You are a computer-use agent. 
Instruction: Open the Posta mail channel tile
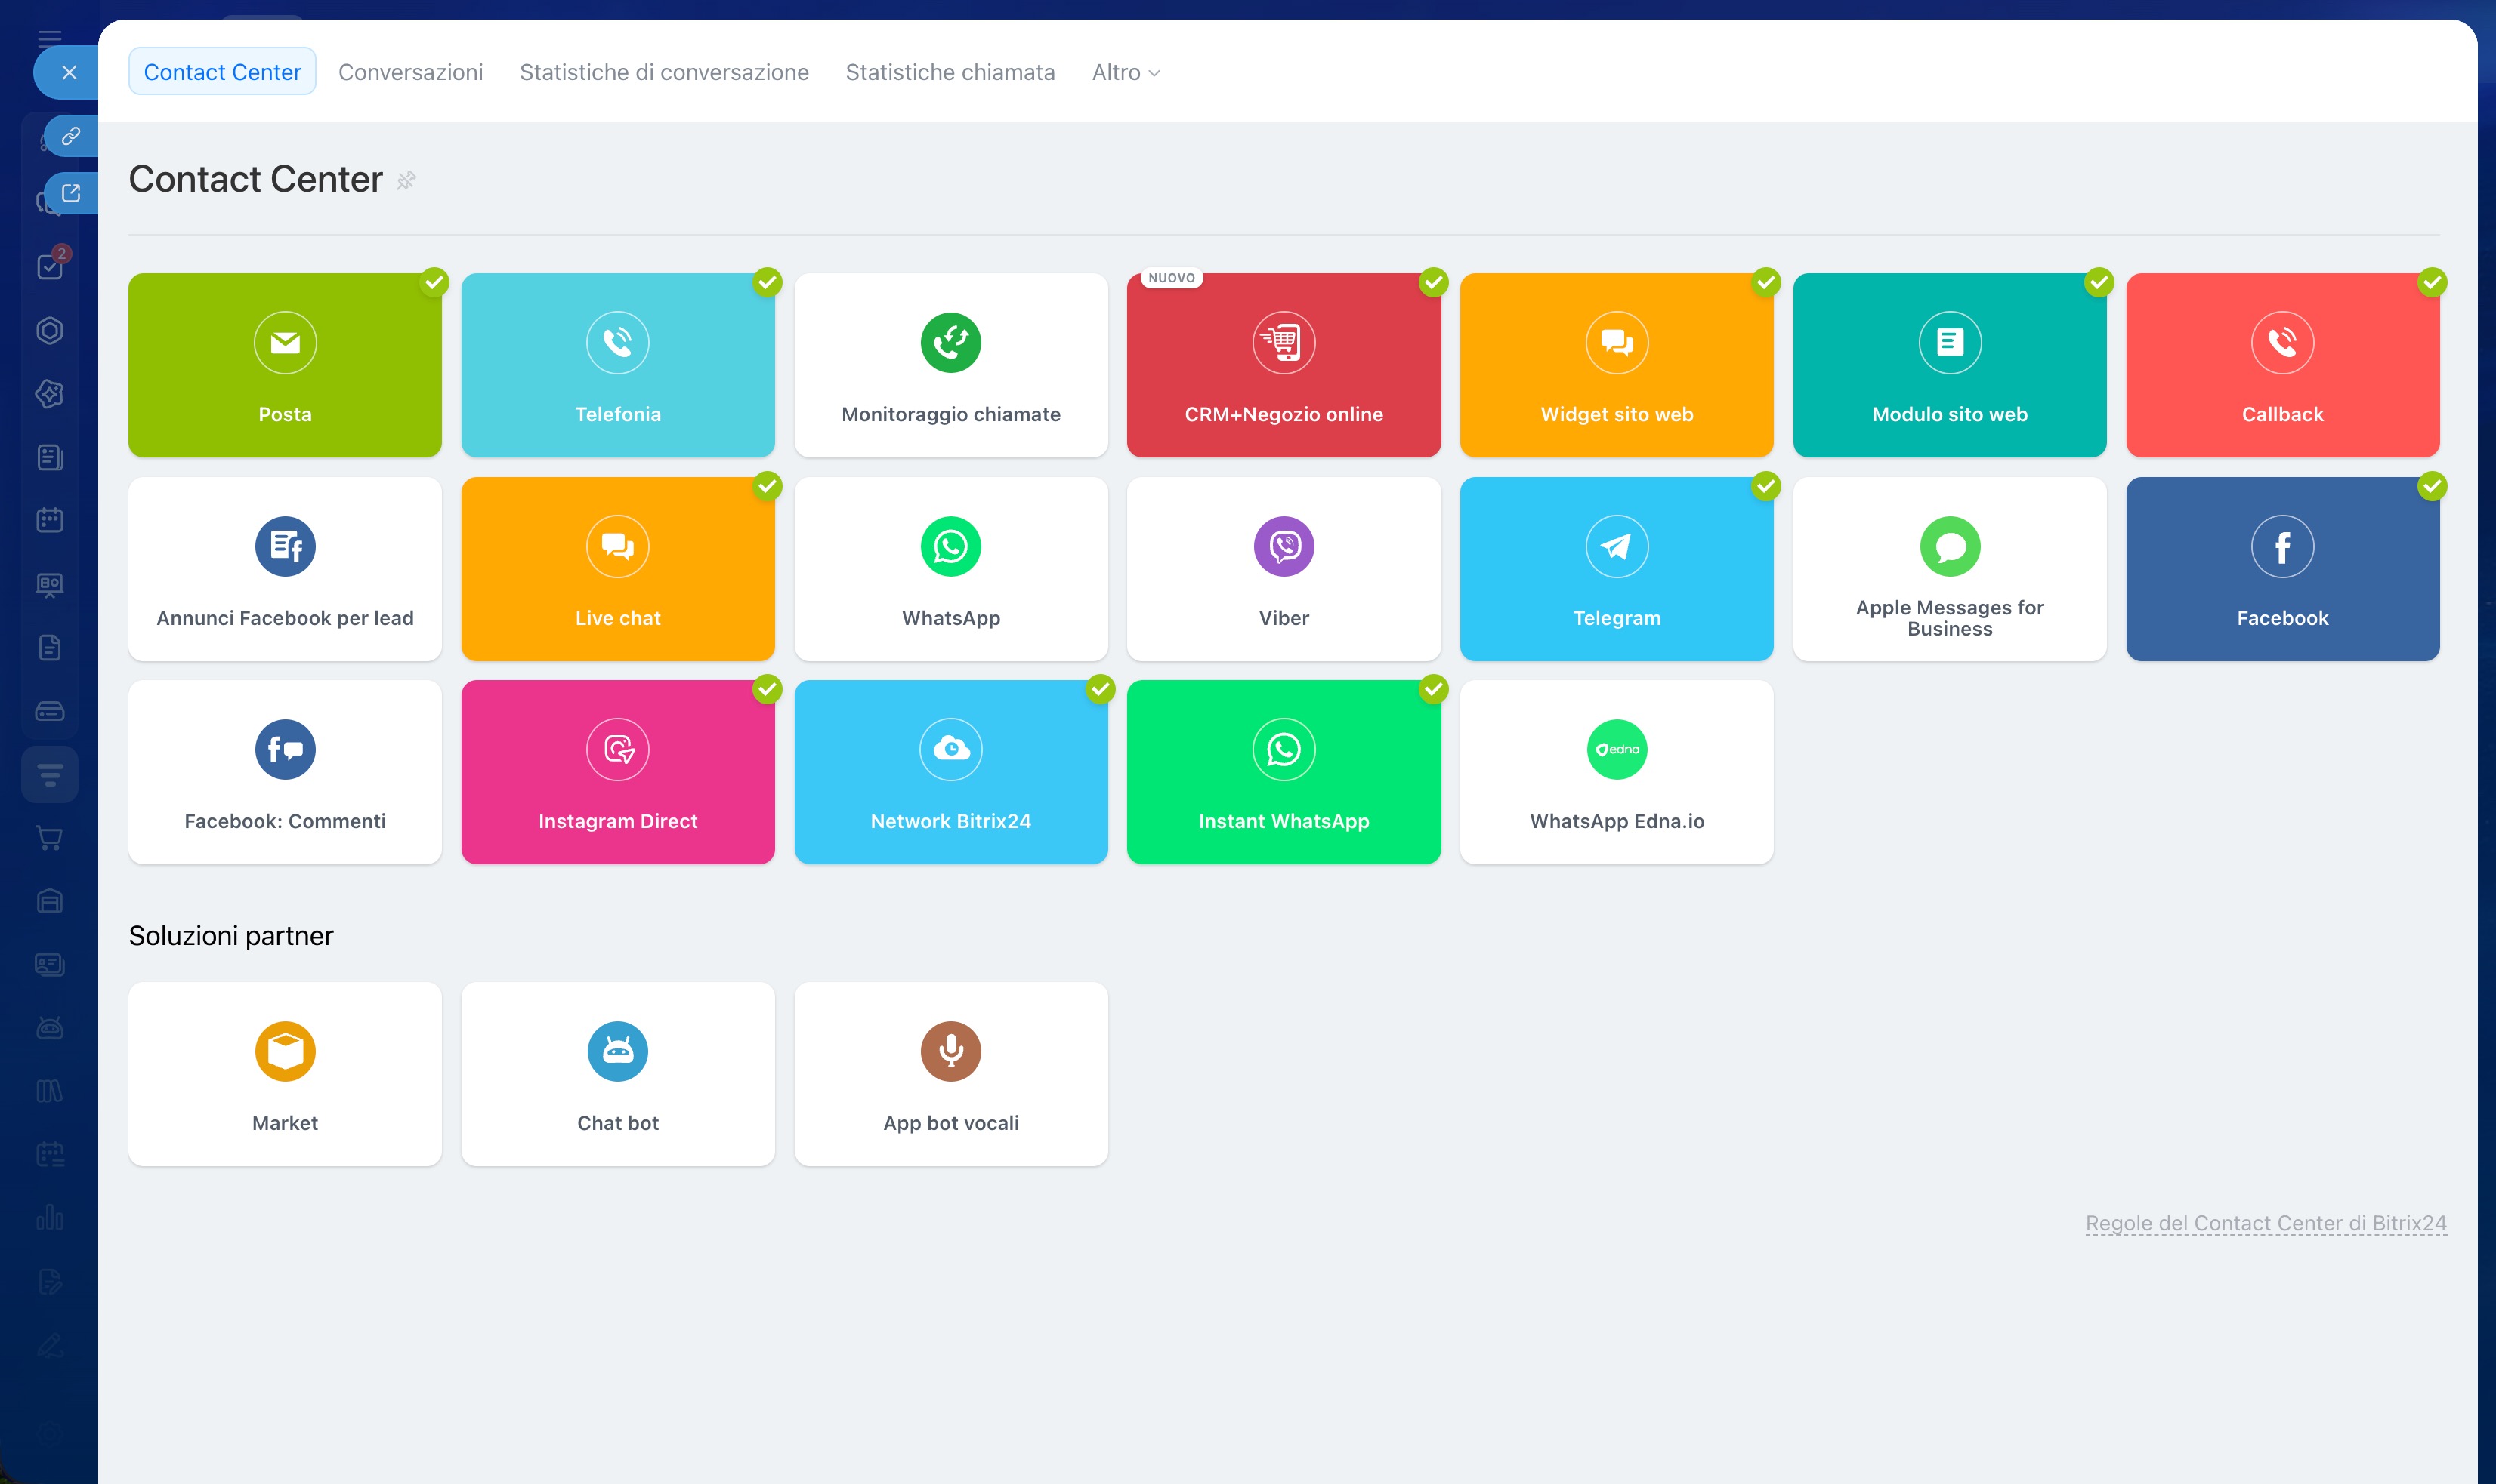click(x=284, y=365)
